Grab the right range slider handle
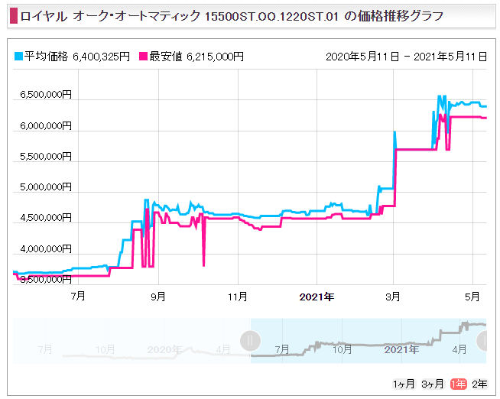Screen dimensions: 500x399 (482, 341)
